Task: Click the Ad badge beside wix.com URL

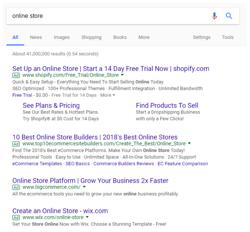Action: coord(16,218)
